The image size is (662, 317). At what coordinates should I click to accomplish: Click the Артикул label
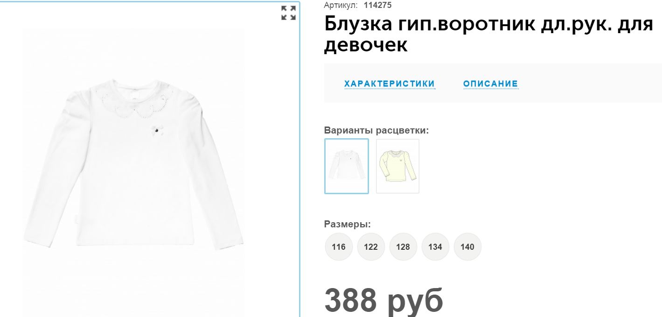click(x=341, y=5)
